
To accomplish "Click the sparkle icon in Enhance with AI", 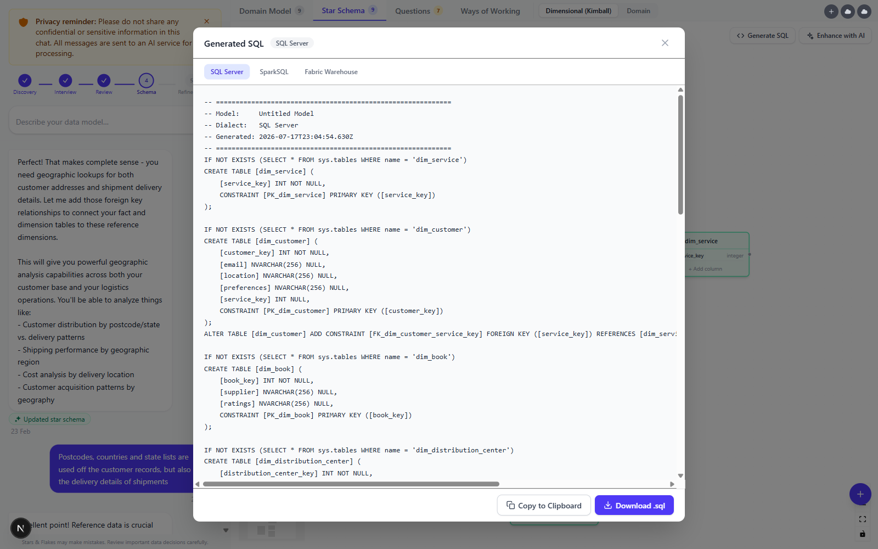I will pyautogui.click(x=810, y=36).
